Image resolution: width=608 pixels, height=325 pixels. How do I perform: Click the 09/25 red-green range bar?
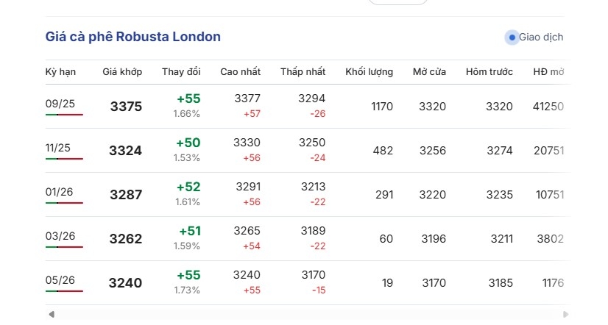click(64, 115)
